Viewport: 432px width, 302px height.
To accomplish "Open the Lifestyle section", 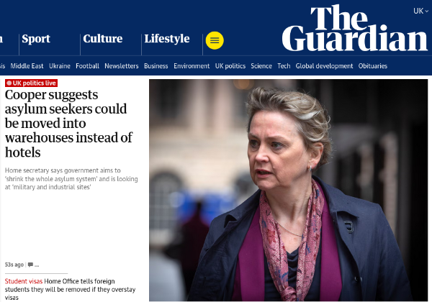I will pos(167,39).
